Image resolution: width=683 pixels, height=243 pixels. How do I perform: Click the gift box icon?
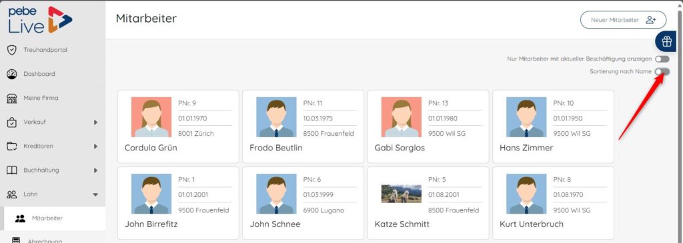pos(666,42)
